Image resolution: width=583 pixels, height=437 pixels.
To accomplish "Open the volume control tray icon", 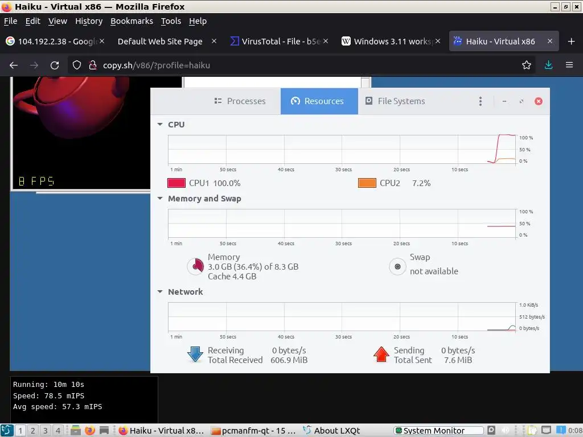I will pyautogui.click(x=505, y=430).
